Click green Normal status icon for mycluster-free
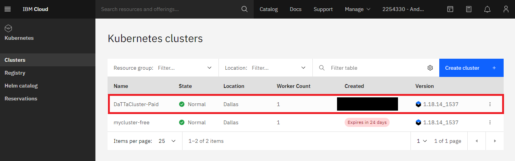 tap(182, 122)
